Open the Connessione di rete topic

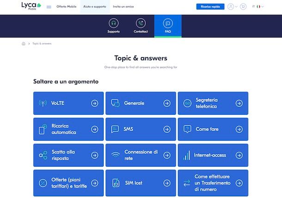click(x=141, y=155)
